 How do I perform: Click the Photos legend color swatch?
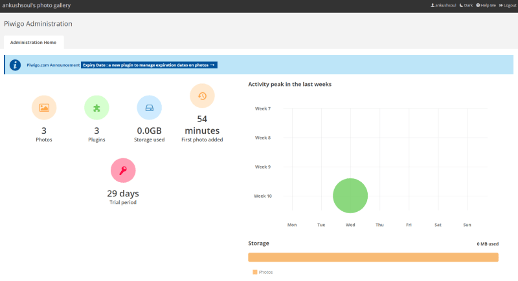[x=254, y=272]
